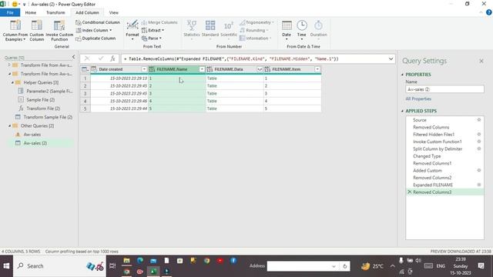Click table menu icon in grid corner
This screenshot has height=277, width=493.
pos(85,69)
